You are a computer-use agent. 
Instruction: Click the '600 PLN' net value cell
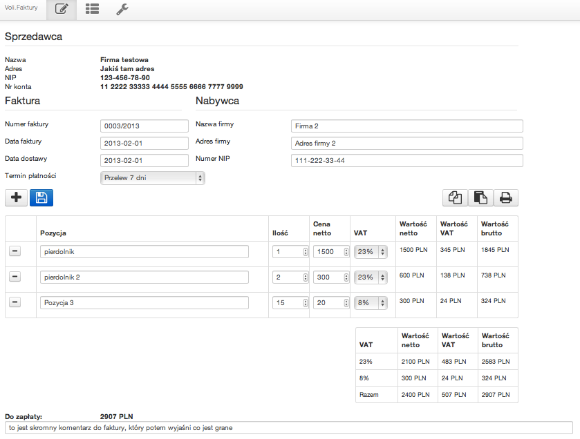tap(412, 275)
